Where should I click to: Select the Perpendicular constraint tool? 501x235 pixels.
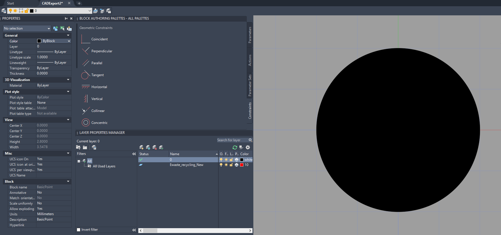(x=97, y=51)
